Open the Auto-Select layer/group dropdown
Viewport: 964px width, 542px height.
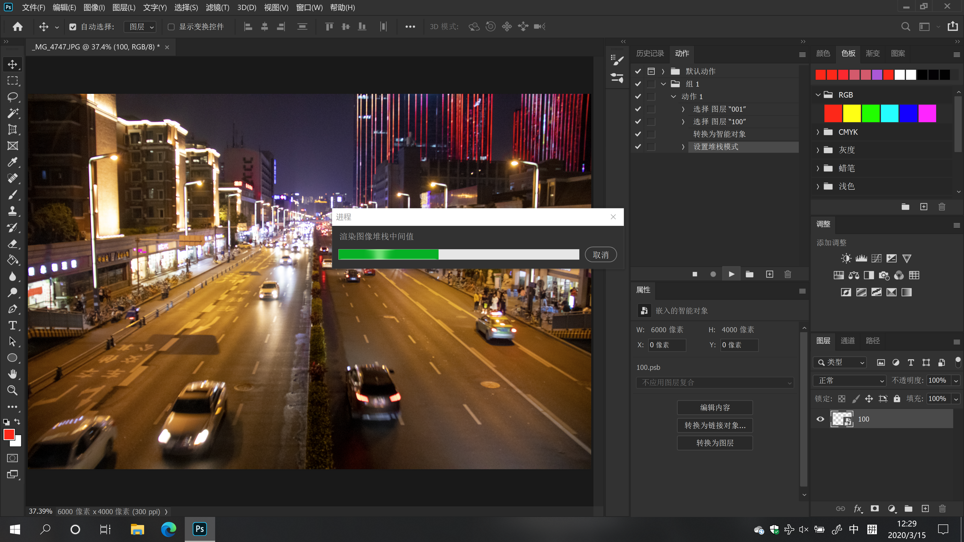[x=140, y=27]
